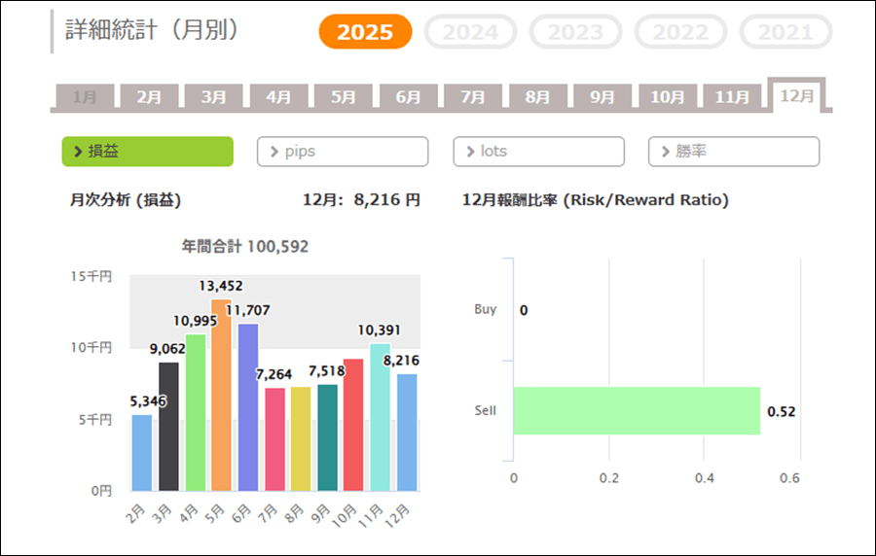Image resolution: width=876 pixels, height=556 pixels.
Task: Click the purple 6月 bar showing 11,707
Action: coord(248,408)
